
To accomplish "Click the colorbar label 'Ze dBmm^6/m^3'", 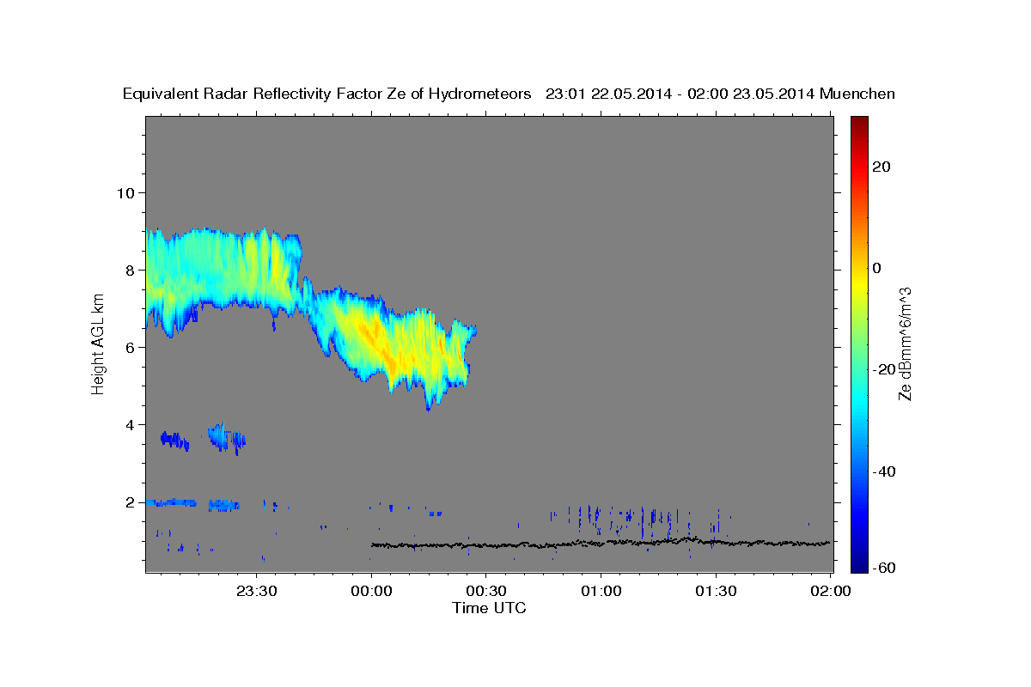I will click(905, 344).
